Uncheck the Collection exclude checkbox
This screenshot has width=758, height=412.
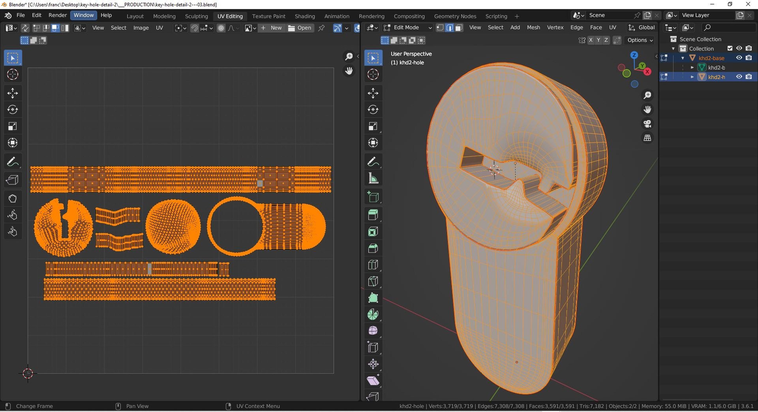tap(730, 49)
